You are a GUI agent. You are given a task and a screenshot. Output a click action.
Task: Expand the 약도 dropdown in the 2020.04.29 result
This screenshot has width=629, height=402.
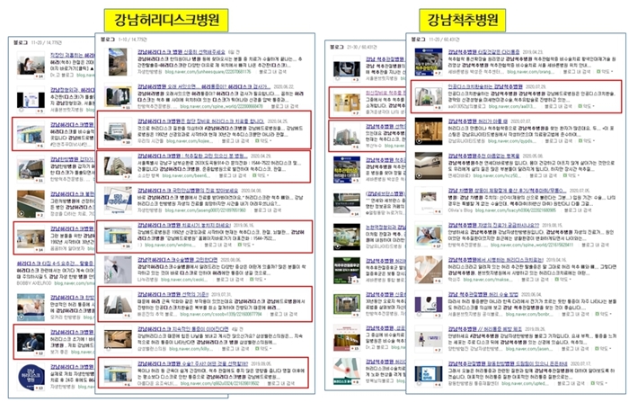[260, 175]
